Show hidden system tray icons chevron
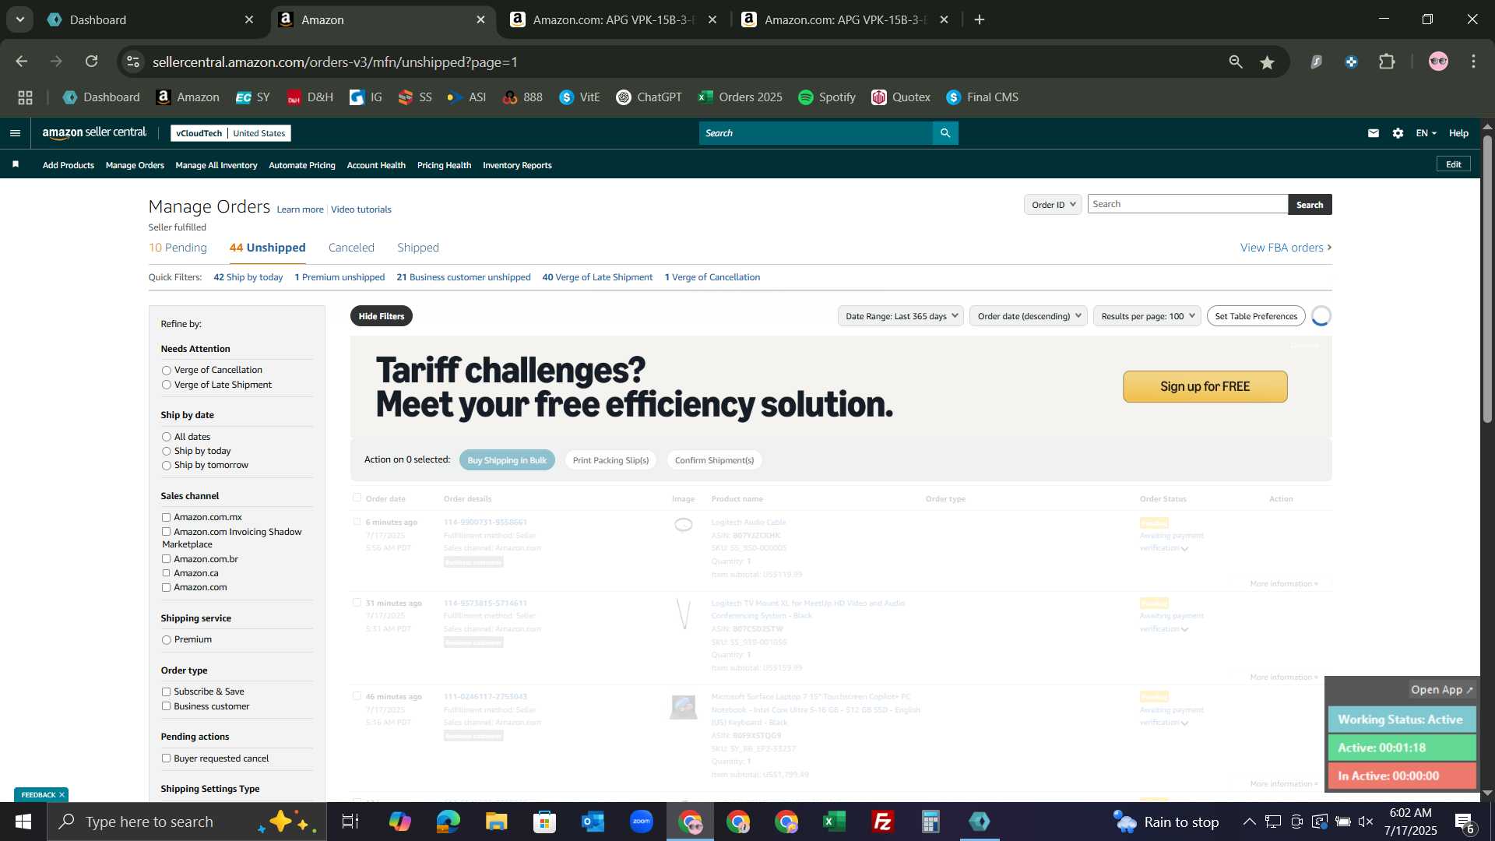1495x841 pixels. tap(1249, 822)
